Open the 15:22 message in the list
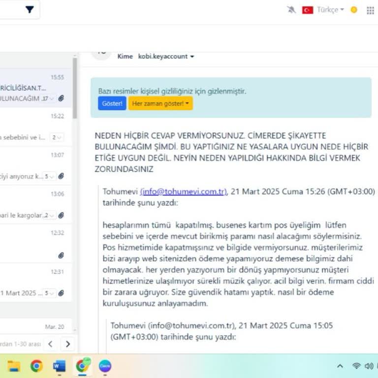 [x=35, y=127]
